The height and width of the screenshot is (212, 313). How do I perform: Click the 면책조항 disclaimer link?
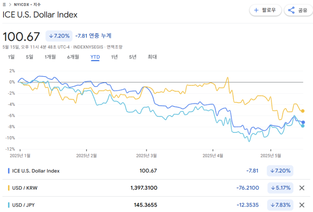[115, 47]
